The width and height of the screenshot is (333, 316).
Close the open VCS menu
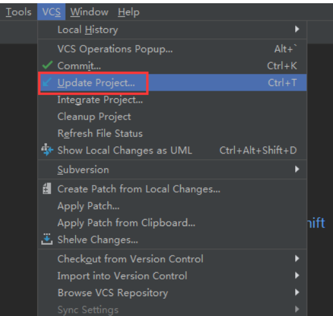point(51,12)
